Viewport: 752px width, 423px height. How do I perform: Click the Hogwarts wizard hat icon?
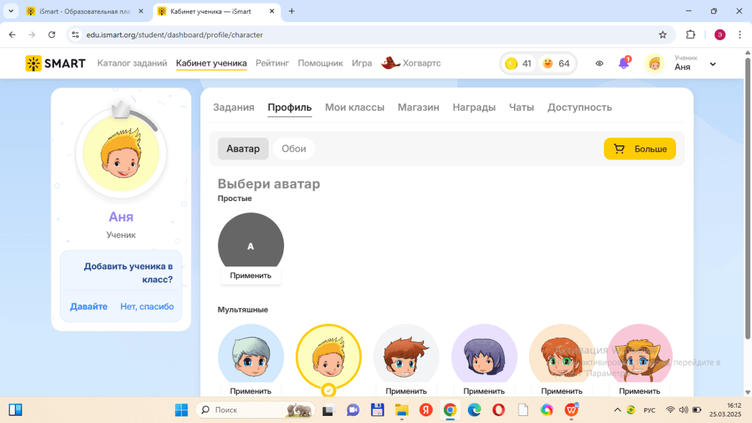tap(390, 63)
